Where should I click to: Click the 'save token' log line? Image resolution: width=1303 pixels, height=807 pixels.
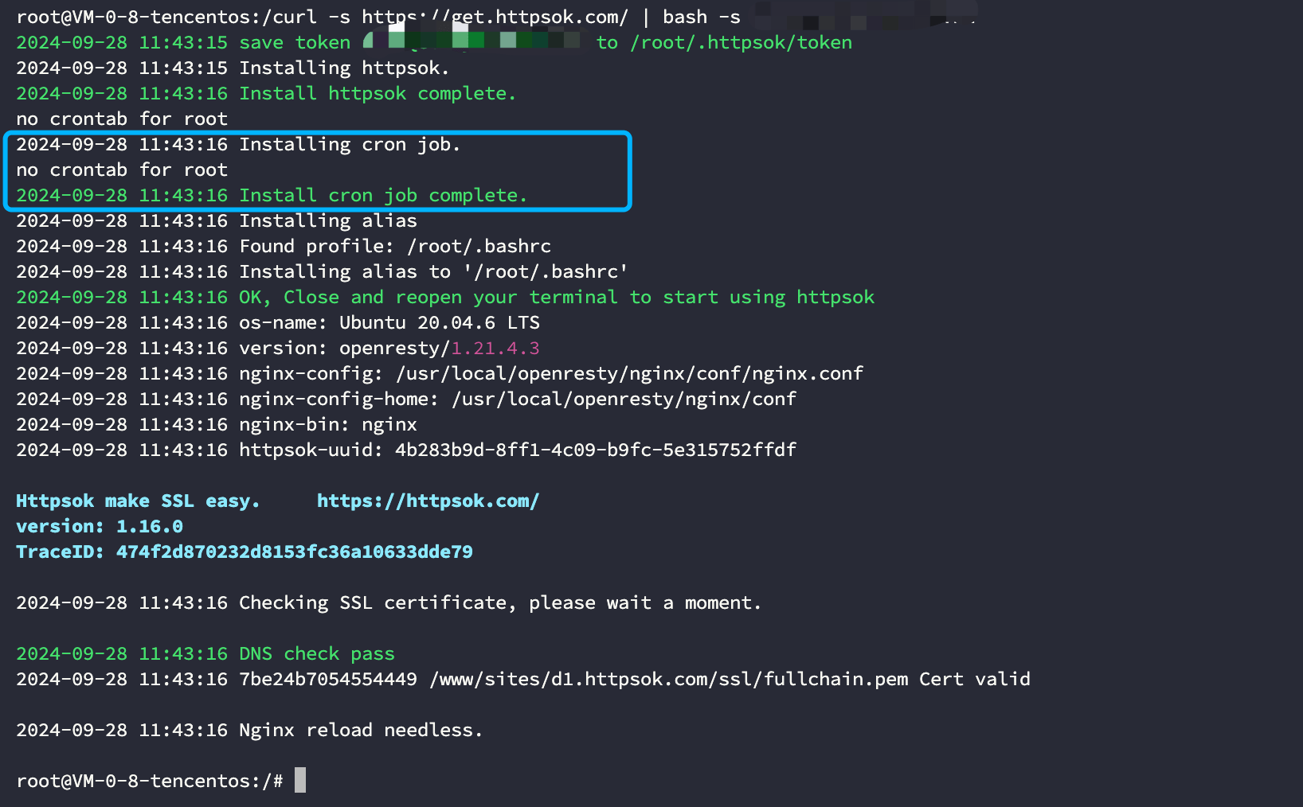[x=434, y=42]
